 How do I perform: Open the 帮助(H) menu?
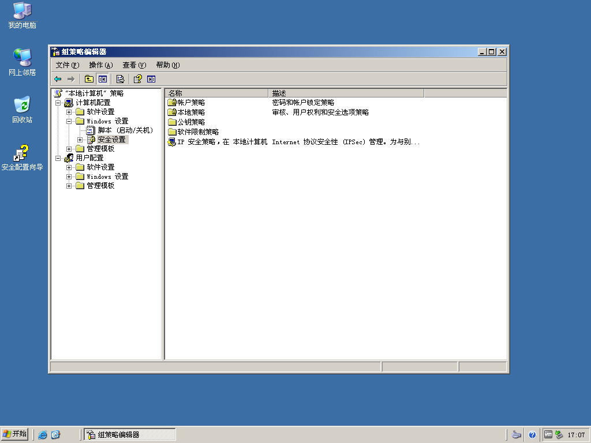(x=168, y=65)
